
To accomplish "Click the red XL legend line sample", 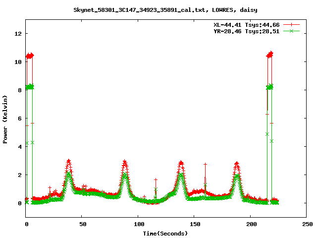I will (291, 25).
